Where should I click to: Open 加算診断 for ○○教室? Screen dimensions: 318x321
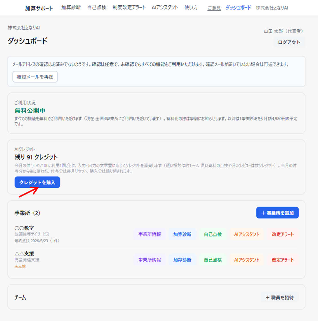point(182,235)
